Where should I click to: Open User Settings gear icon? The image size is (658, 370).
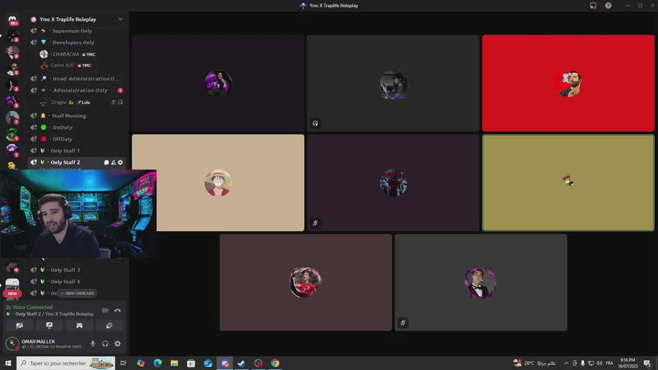click(x=118, y=344)
